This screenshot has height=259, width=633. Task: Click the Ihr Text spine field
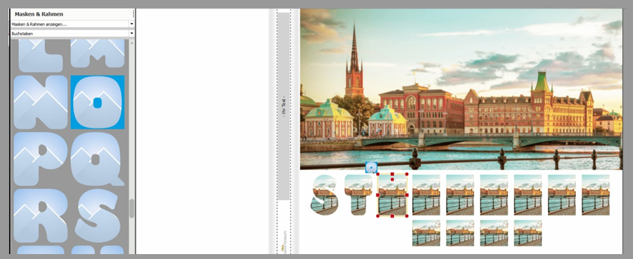(x=284, y=107)
